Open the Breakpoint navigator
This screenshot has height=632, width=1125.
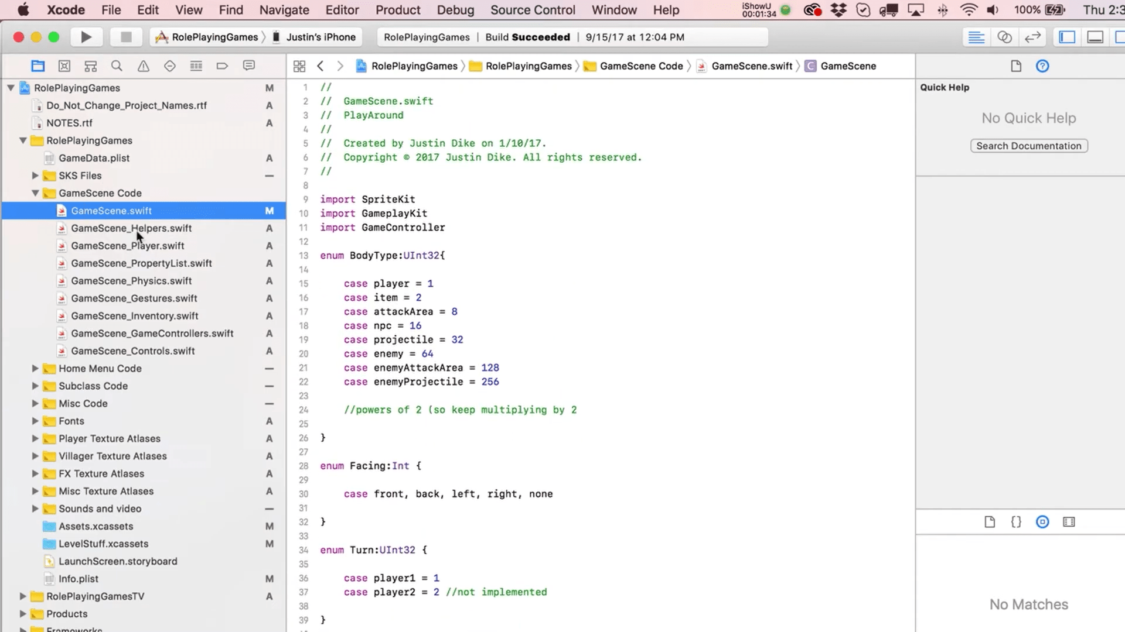coord(222,66)
